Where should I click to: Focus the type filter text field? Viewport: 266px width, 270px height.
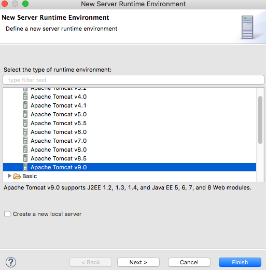[133, 80]
